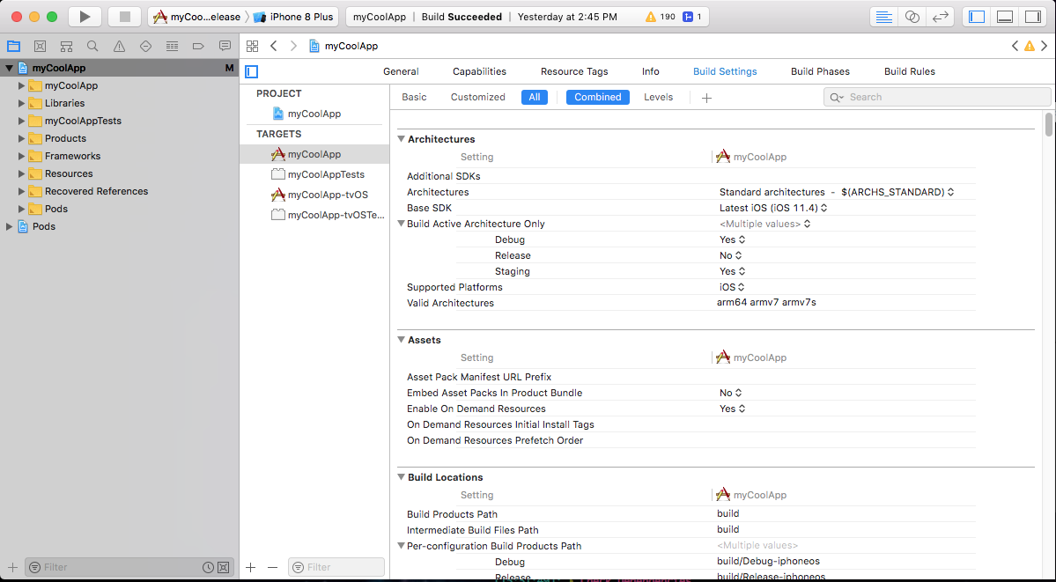Enable the Customized build settings filter
This screenshot has width=1056, height=582.
[477, 97]
